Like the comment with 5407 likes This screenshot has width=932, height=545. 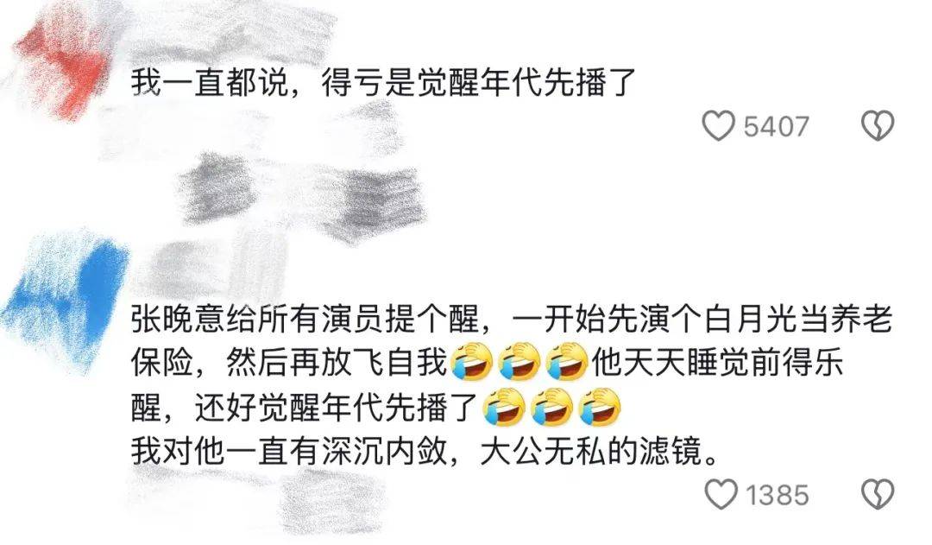[x=718, y=125]
